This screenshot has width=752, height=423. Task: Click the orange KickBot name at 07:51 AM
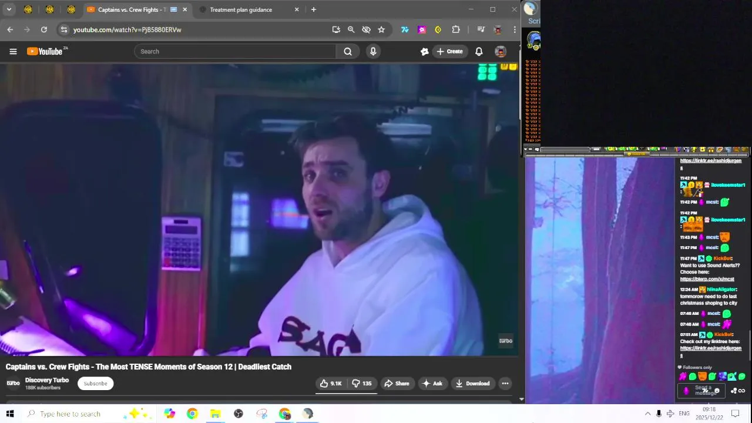pyautogui.click(x=723, y=335)
